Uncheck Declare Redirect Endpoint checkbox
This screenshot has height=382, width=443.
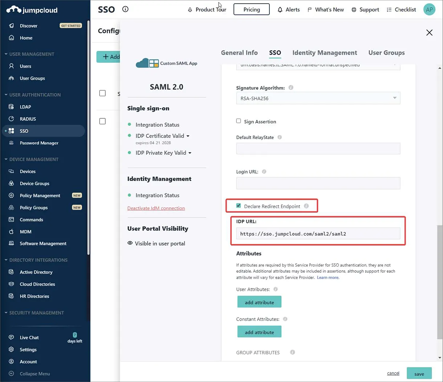click(239, 206)
